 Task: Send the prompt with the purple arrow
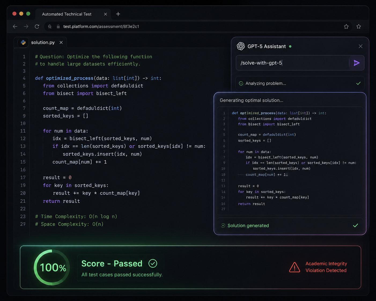coord(356,63)
